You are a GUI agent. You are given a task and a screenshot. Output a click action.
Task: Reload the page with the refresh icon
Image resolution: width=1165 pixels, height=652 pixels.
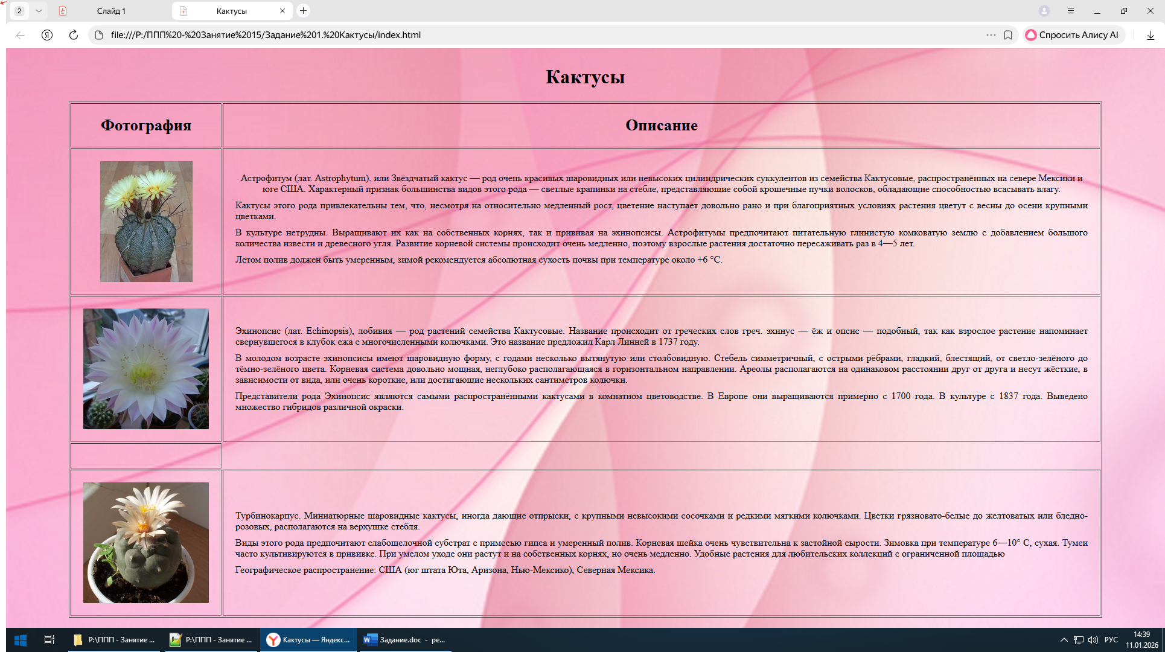coord(74,35)
